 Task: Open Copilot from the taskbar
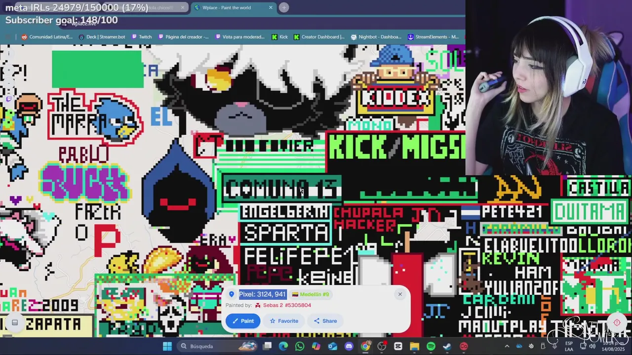point(316,346)
